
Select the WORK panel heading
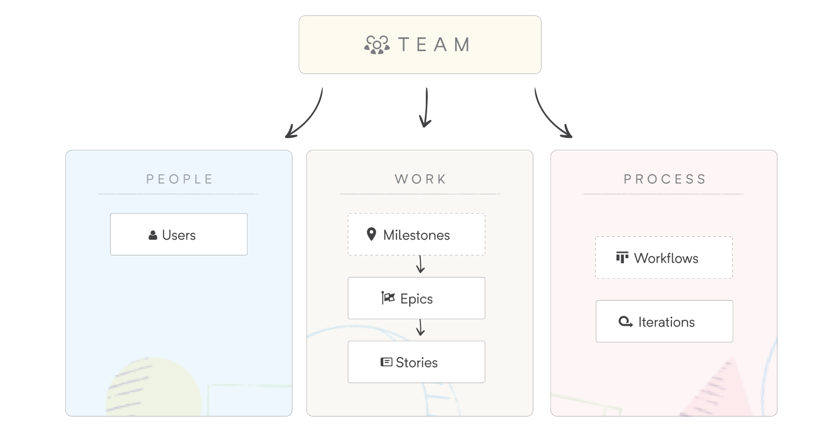click(420, 179)
